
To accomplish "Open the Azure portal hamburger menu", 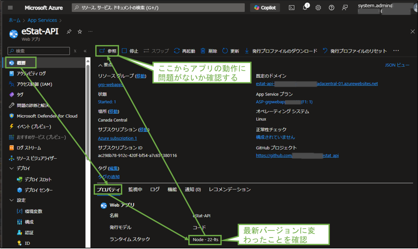I will 10,8.
